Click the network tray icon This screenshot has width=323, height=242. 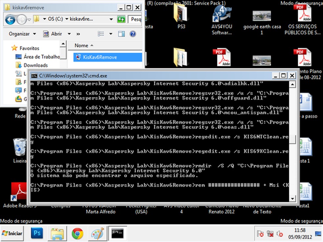(x=270, y=233)
